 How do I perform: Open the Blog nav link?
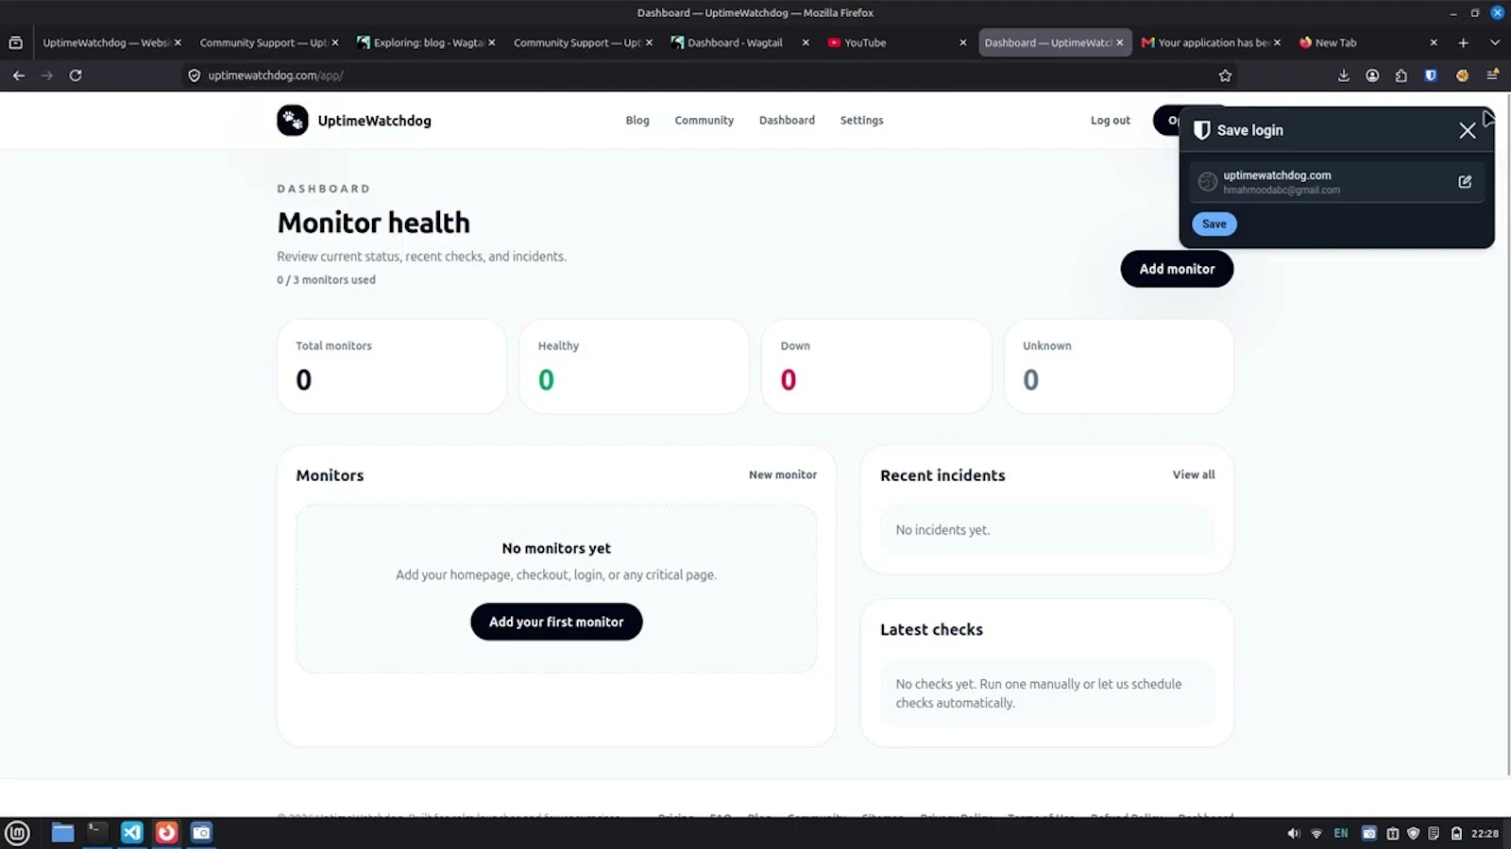[637, 120]
